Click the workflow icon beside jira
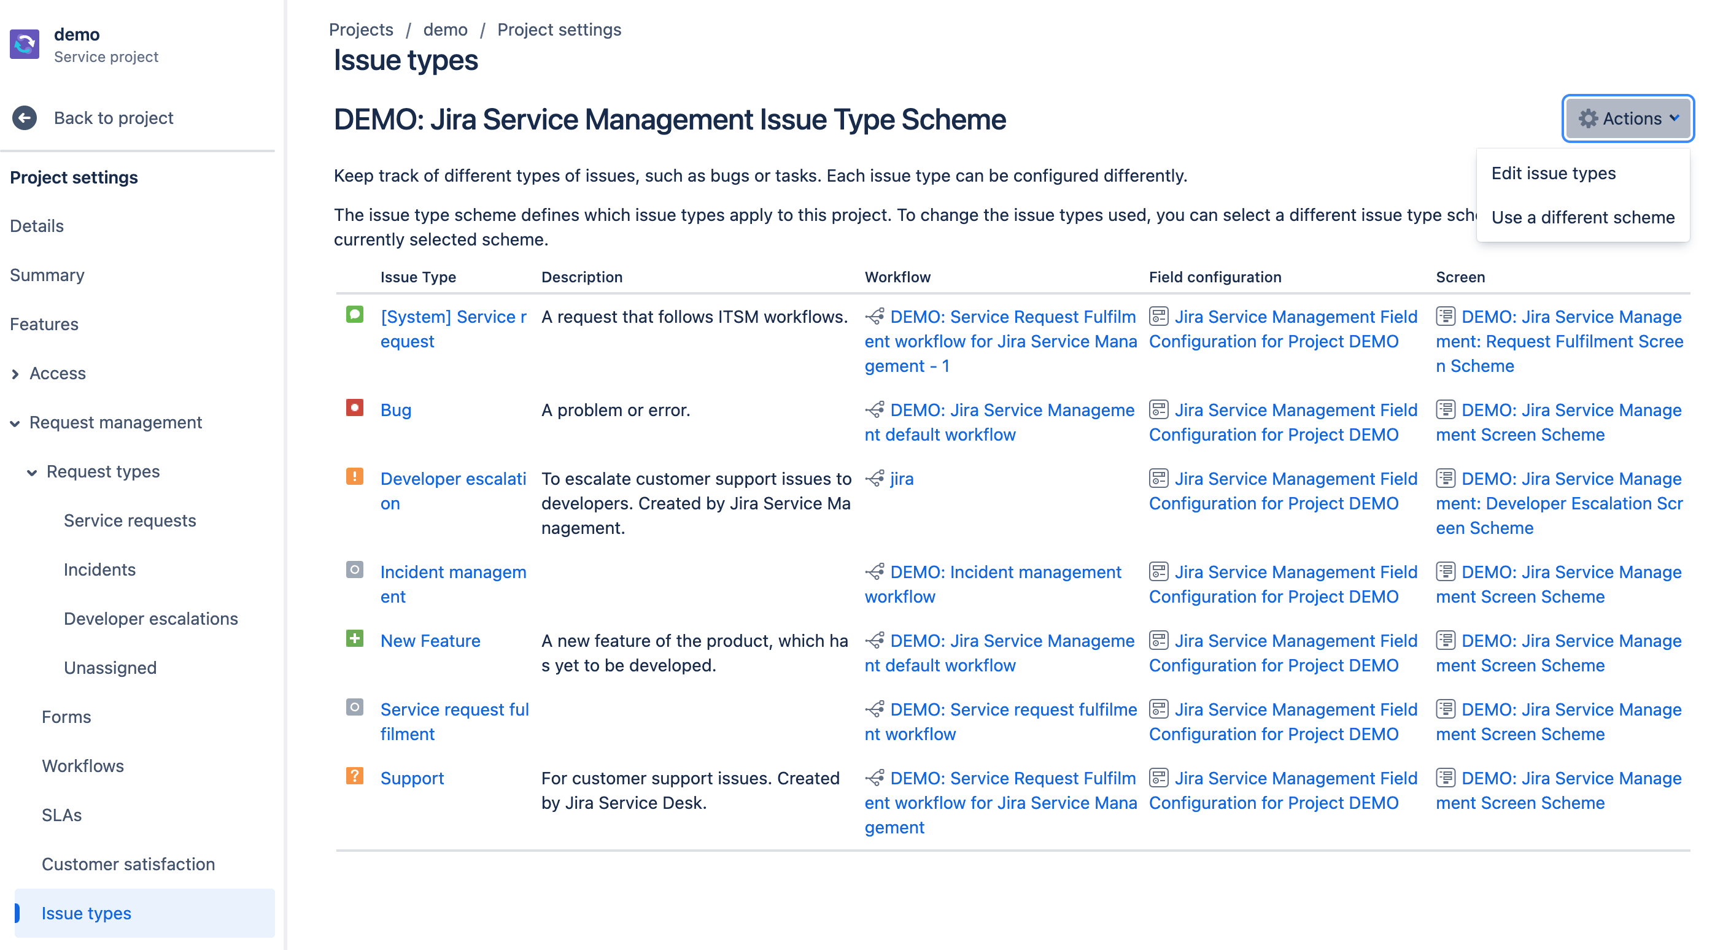The image size is (1731, 950). point(874,477)
